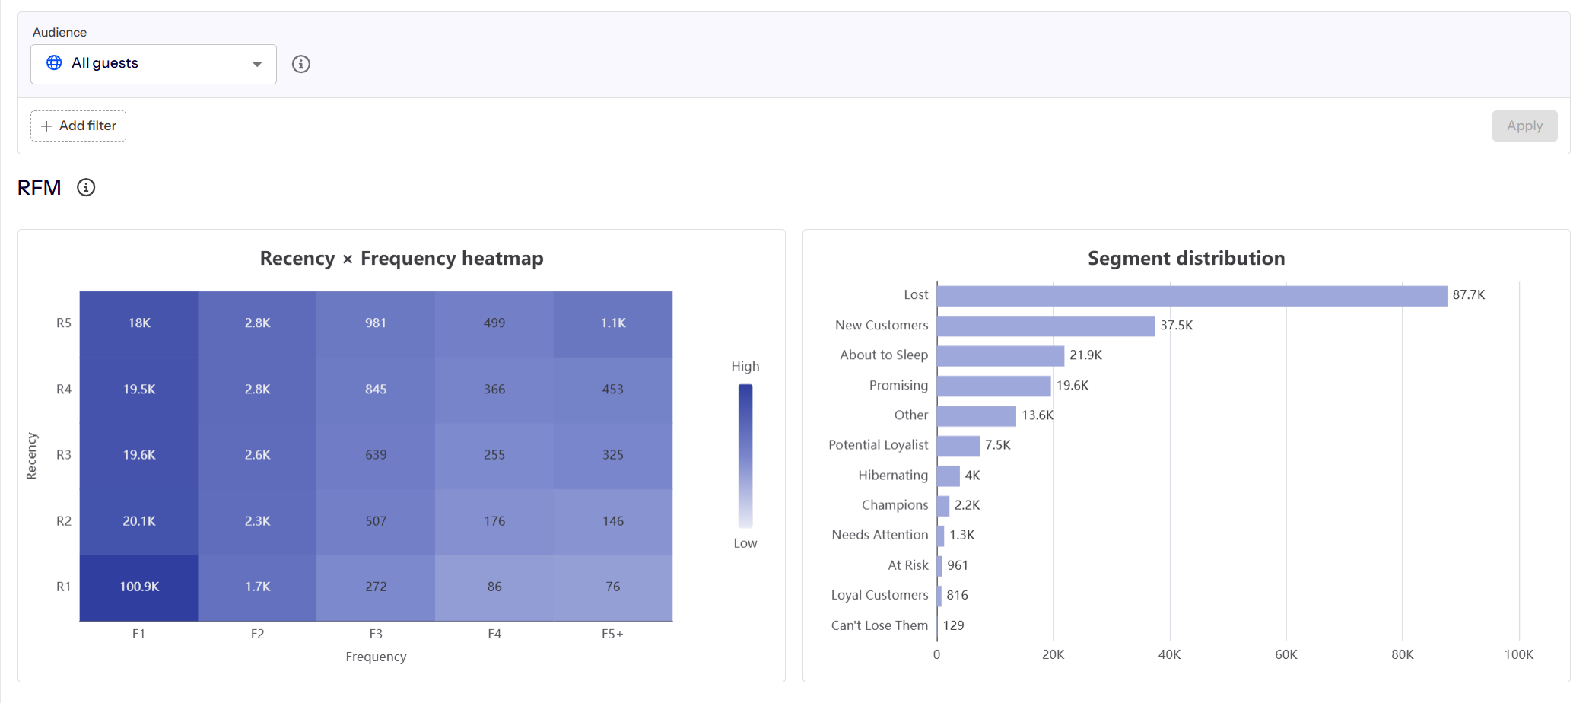
Task: Click the Apply button
Action: point(1524,126)
